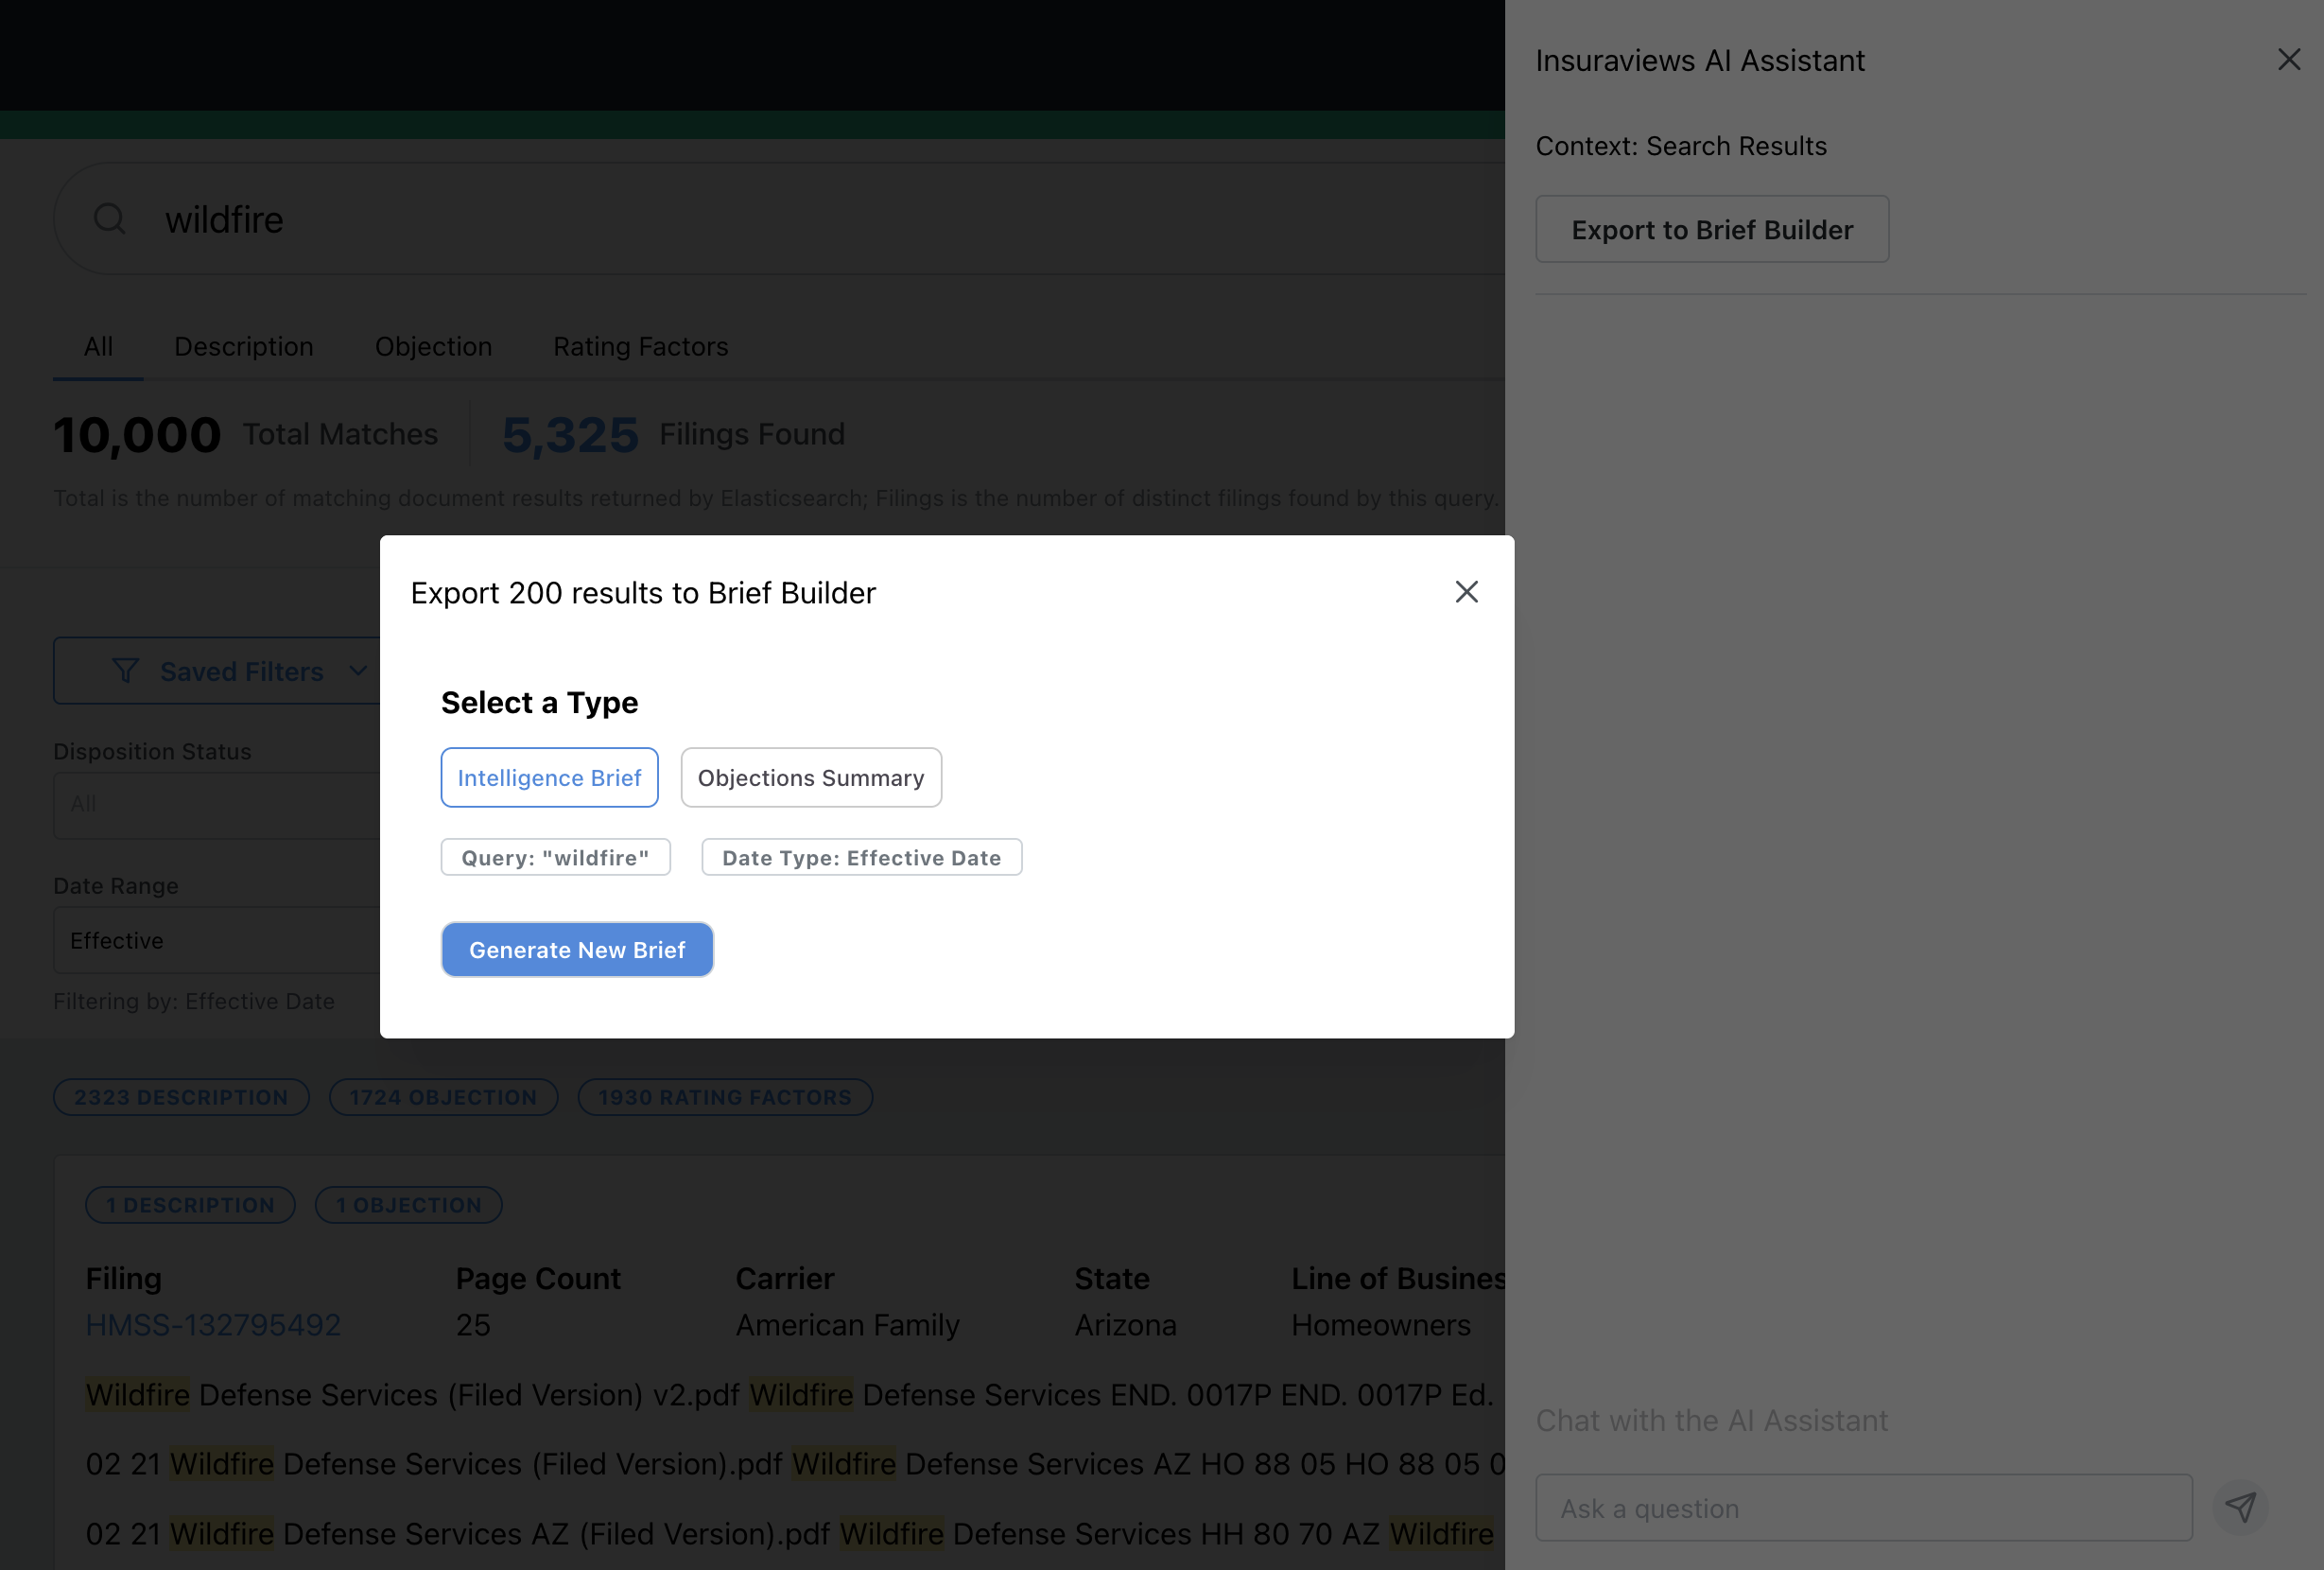Select the Objections Summary type
This screenshot has width=2324, height=1570.
coord(810,777)
